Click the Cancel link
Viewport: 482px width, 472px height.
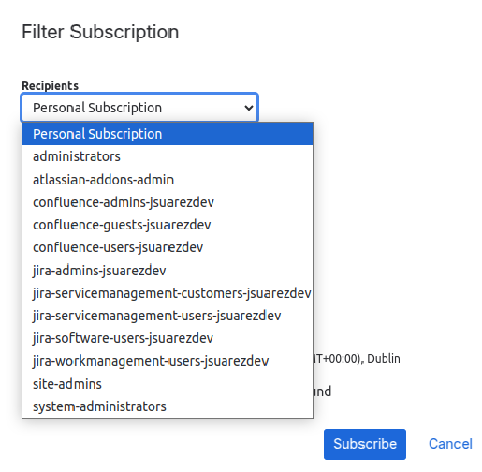[x=450, y=444]
